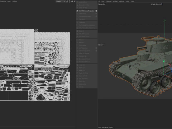Select the Mirror U entry
This screenshot has height=129, width=172.
(x=87, y=40)
